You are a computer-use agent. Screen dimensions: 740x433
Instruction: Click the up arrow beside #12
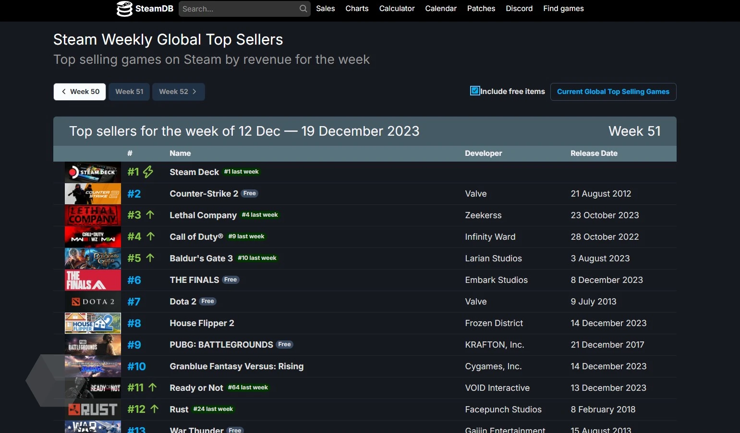155,409
